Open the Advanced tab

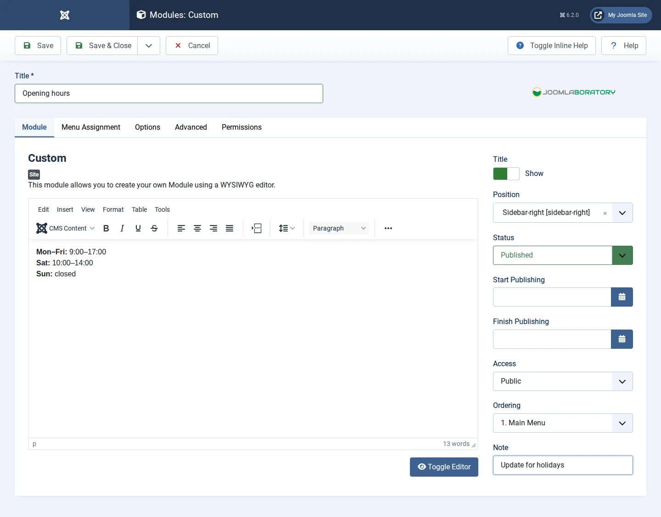[191, 127]
